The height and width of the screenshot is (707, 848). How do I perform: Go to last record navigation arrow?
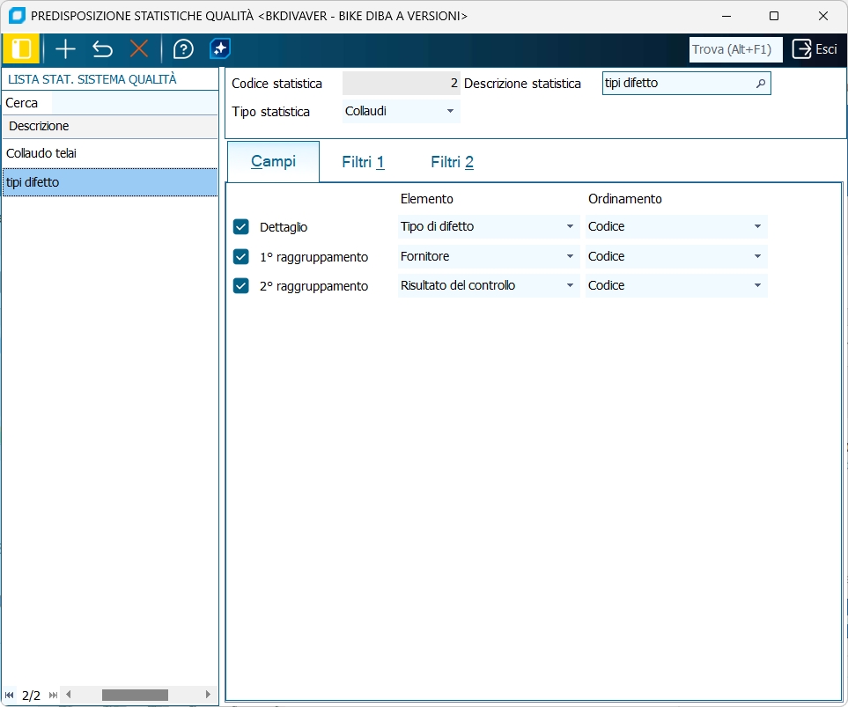pos(53,695)
